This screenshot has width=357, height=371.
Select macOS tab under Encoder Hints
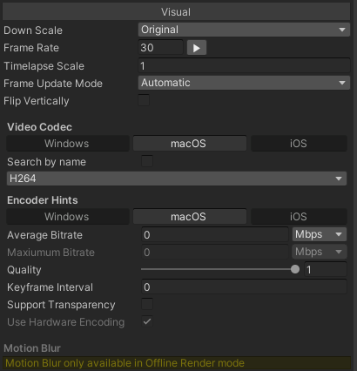click(x=190, y=217)
